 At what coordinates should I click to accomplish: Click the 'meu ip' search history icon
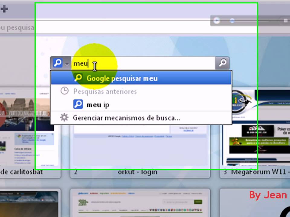(78, 104)
